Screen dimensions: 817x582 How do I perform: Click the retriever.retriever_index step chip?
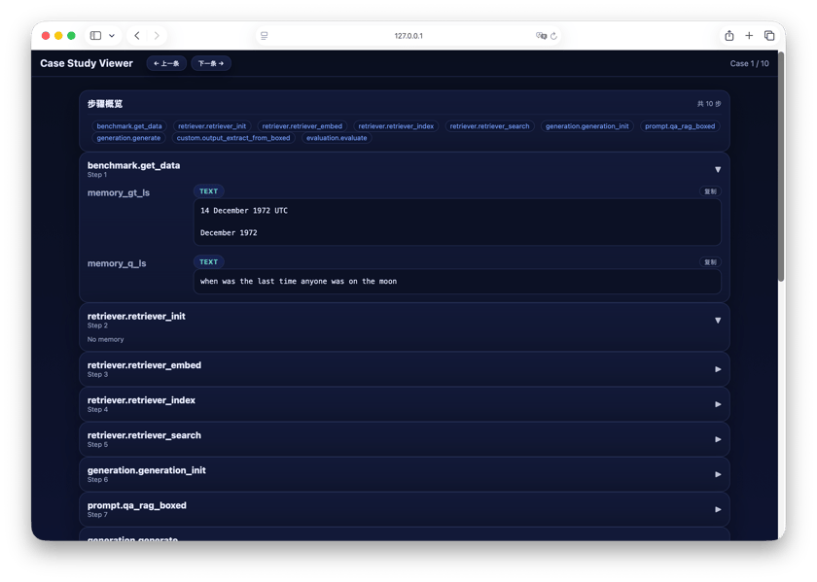(x=396, y=126)
